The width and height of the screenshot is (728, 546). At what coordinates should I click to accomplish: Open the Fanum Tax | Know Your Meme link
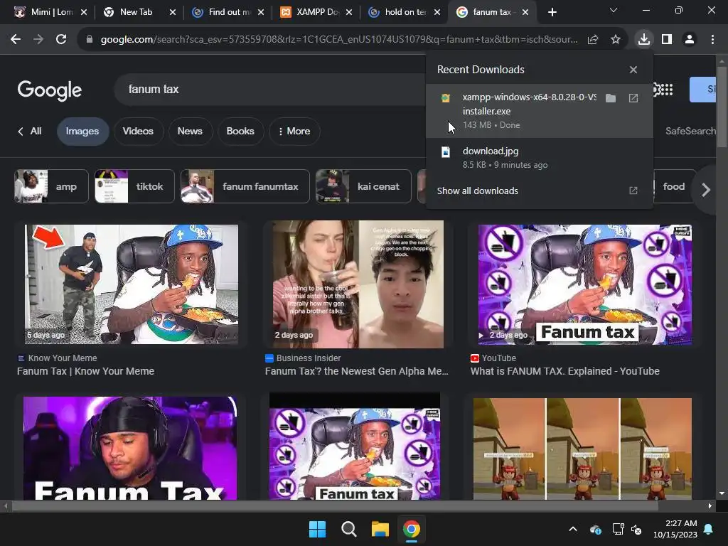coord(86,371)
